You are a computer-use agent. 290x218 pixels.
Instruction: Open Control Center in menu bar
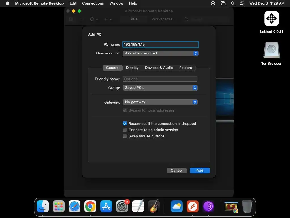point(242,3)
